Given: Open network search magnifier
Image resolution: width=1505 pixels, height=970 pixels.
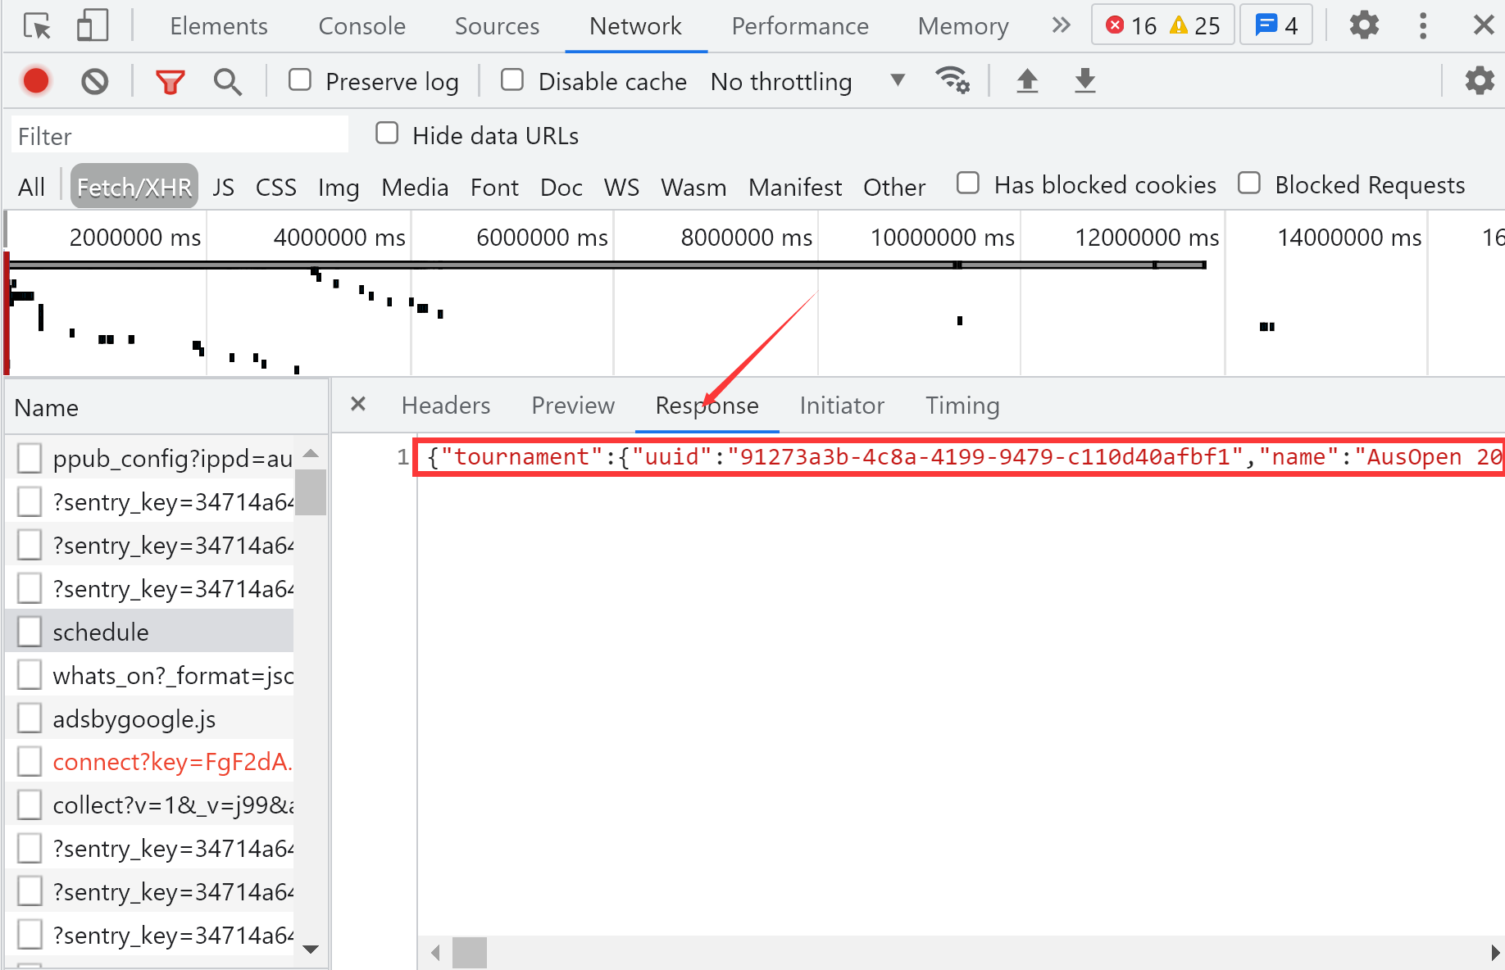Looking at the screenshot, I should [x=228, y=82].
